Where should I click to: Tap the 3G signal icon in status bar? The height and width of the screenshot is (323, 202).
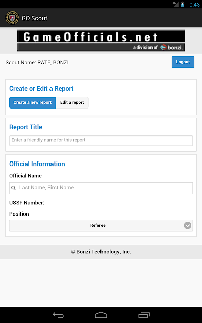[176, 4]
